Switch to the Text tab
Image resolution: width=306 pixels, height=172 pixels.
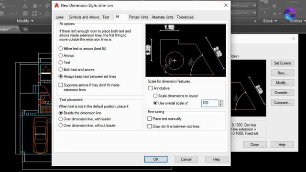(106, 17)
